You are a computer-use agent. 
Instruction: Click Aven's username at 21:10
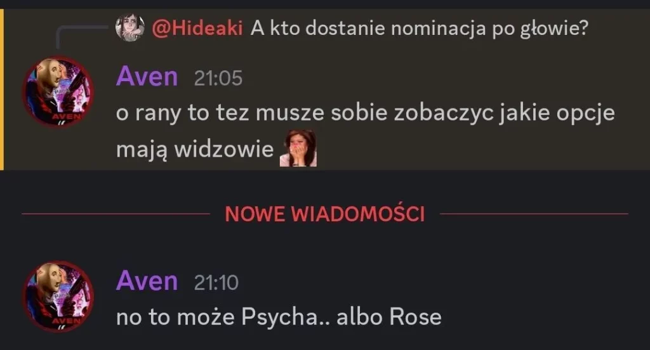tap(147, 281)
